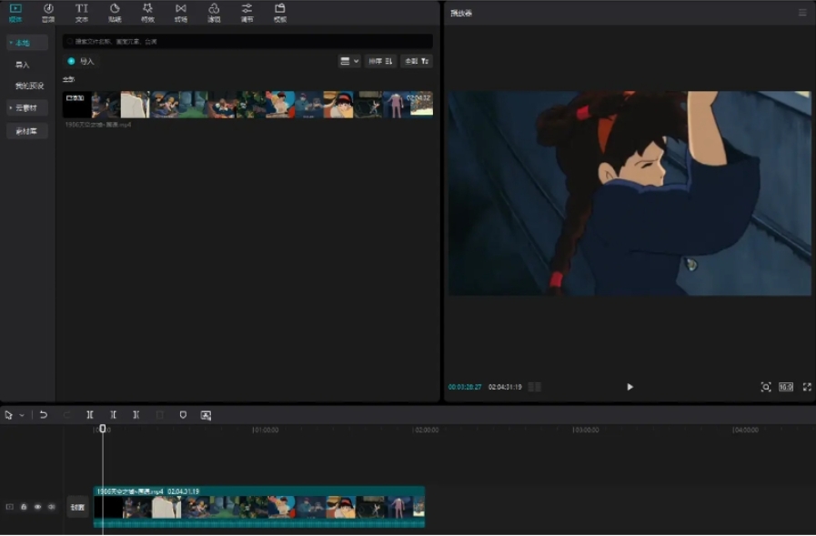Click the Import (导入) button
816x536 pixels.
81,61
